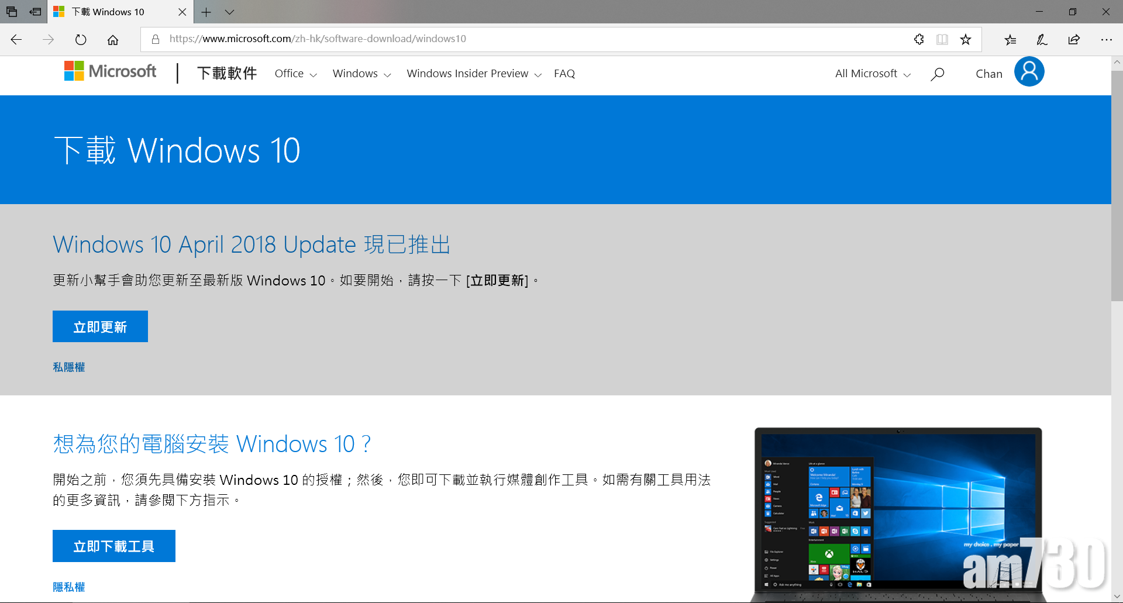Toggle reading view for this page
The height and width of the screenshot is (603, 1123).
pyautogui.click(x=942, y=39)
